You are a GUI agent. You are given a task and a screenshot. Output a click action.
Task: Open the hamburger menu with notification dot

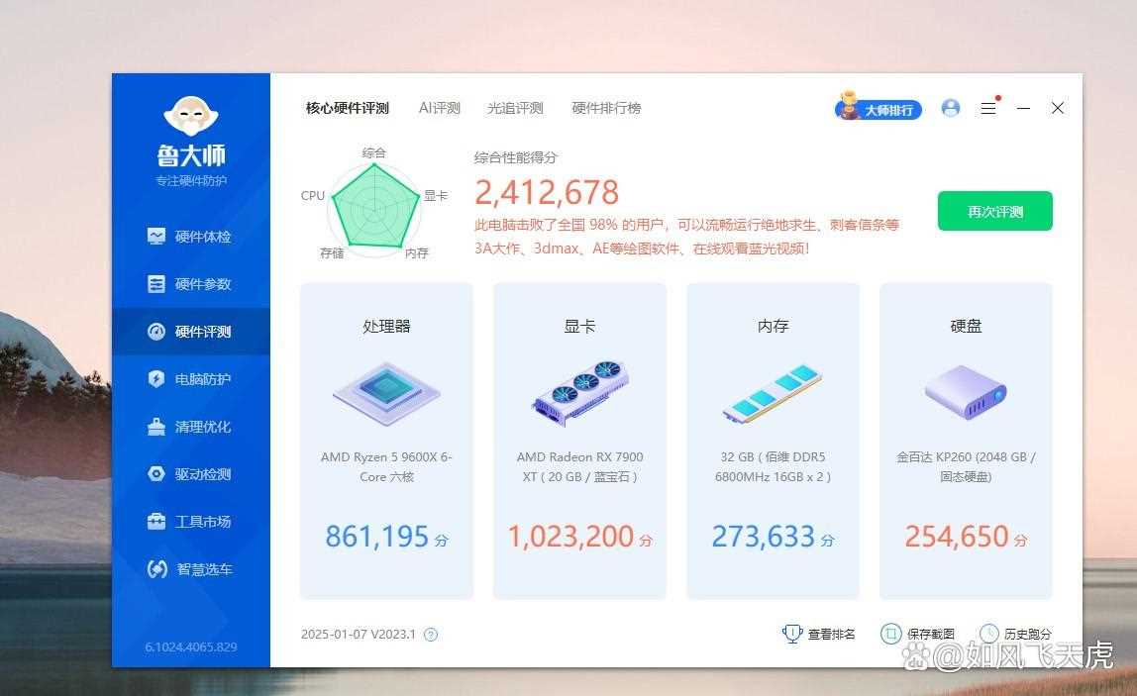coord(987,108)
